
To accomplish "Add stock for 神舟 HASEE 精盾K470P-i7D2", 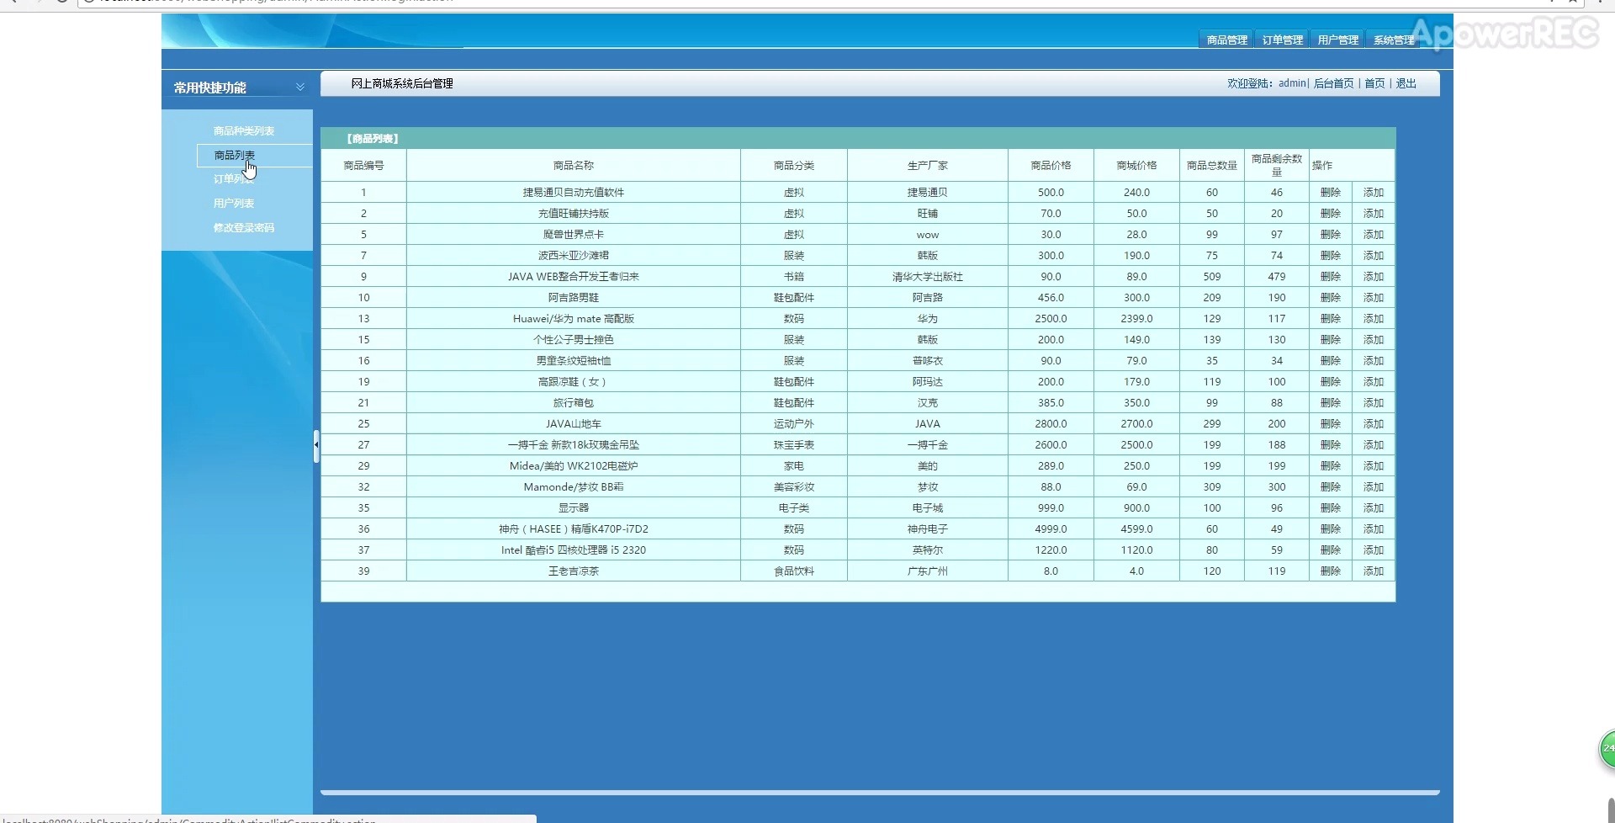I will click(1374, 528).
